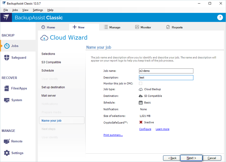The image size is (226, 162).
Task: Click the Next button
Action: coord(191,158)
